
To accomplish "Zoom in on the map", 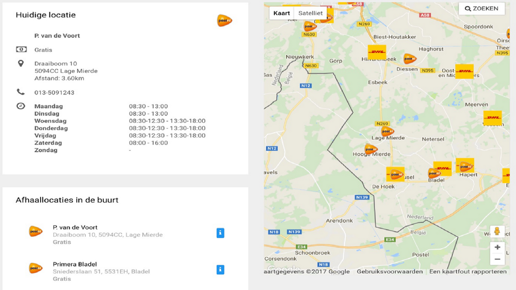I will 497,247.
